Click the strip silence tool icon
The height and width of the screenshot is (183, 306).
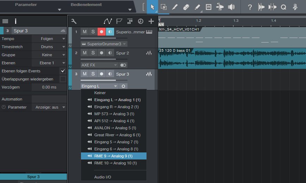pos(261,7)
